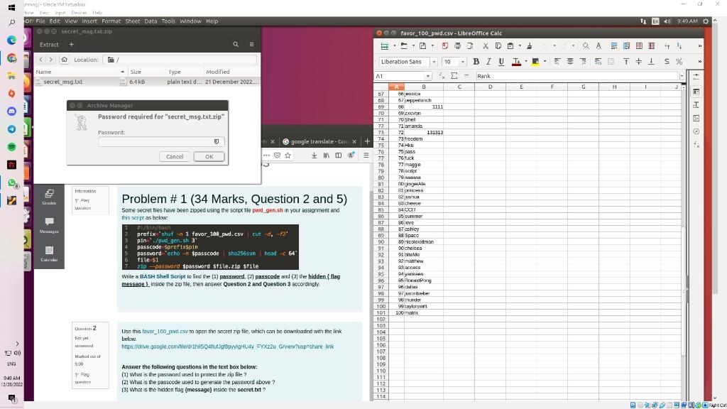The height and width of the screenshot is (409, 727).
Task: Click the formula input line showing Rank
Action: (576, 76)
